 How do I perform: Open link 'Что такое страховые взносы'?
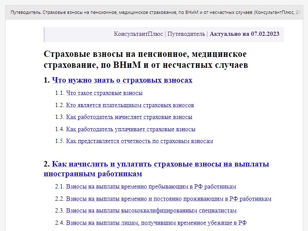[104, 93]
